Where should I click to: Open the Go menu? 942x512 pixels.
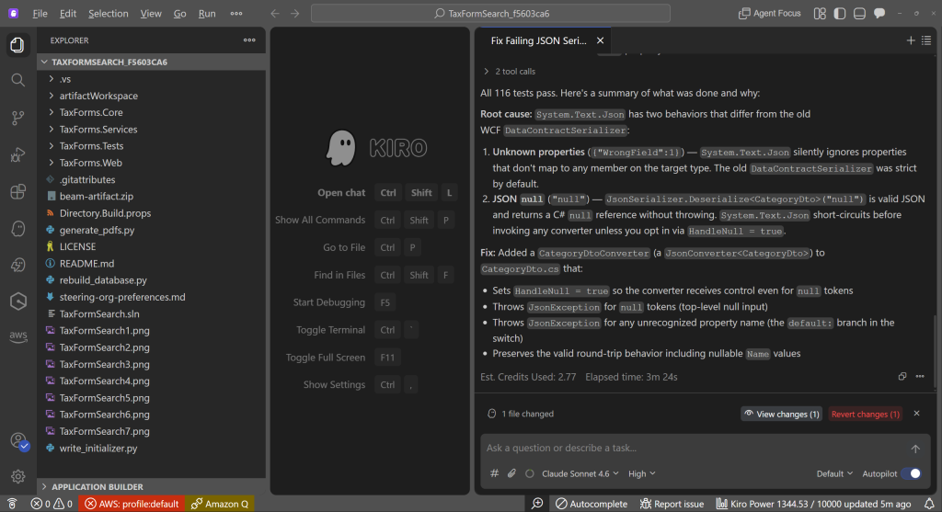coord(179,13)
